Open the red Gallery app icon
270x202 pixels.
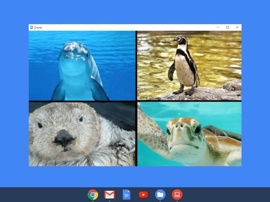tap(177, 195)
